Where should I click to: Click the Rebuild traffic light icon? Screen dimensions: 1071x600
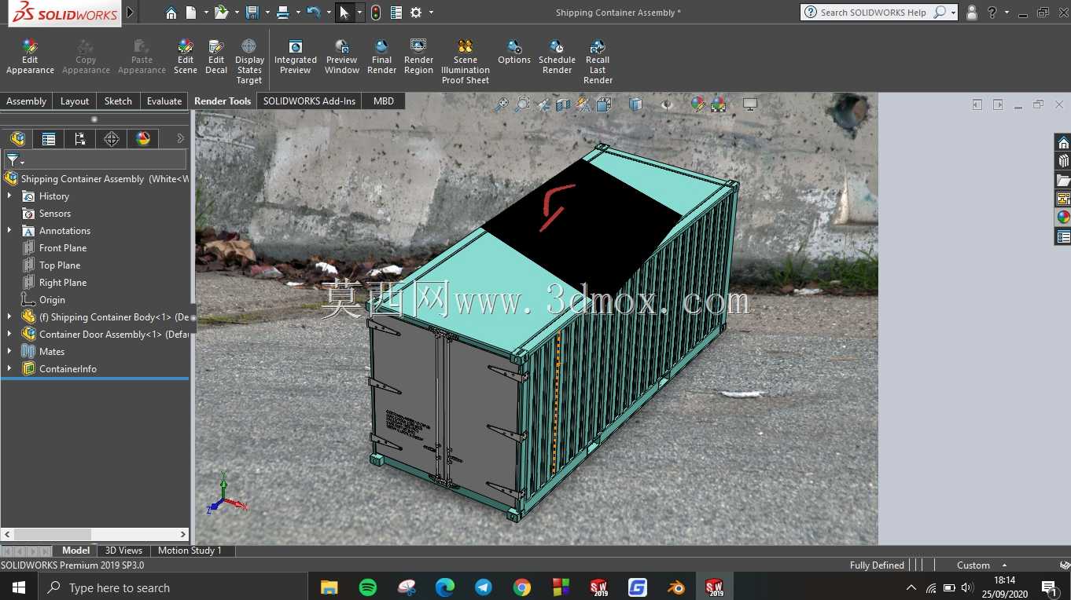[376, 13]
